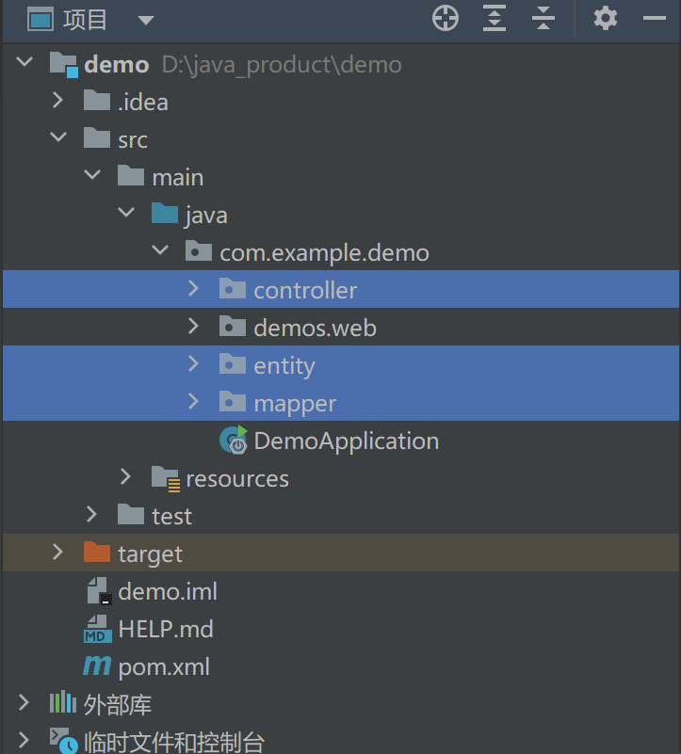This screenshot has height=754, width=681.
Task: Select the pom.xml file
Action: 156,666
